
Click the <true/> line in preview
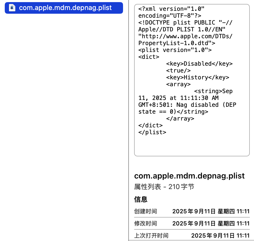point(178,70)
